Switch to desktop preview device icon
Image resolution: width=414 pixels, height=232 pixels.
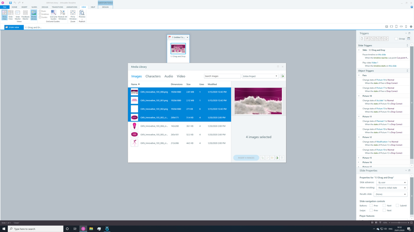tap(387, 26)
